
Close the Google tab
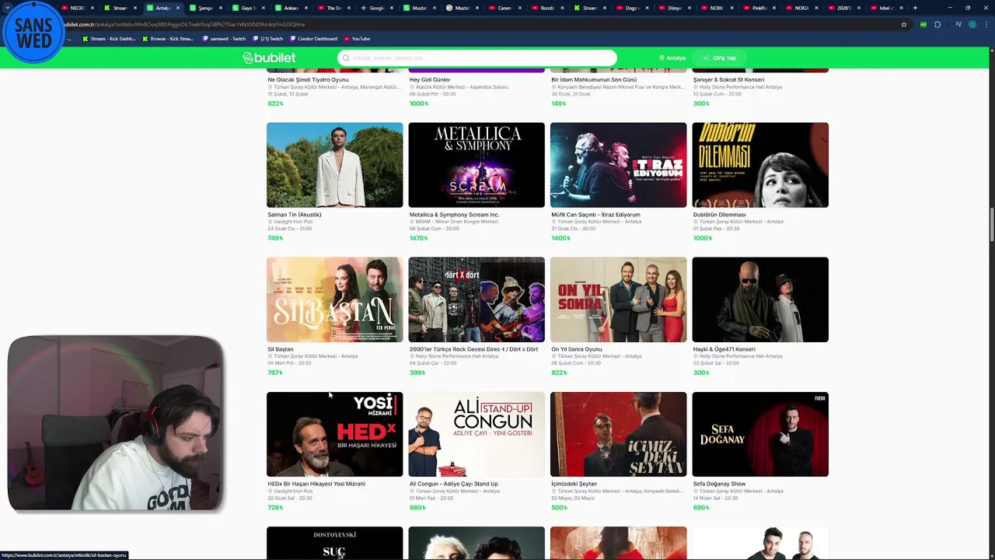coord(392,8)
